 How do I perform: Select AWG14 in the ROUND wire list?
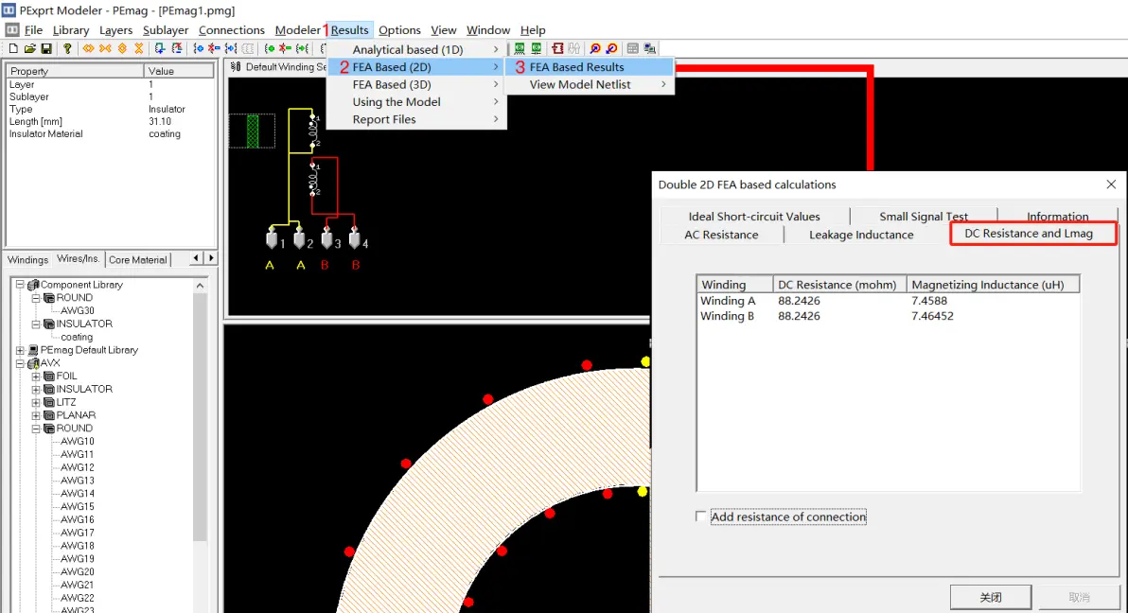(x=78, y=494)
